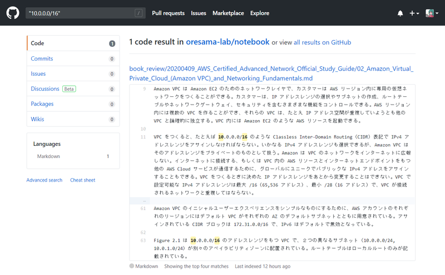Click the Commits count badge
The image size is (445, 275).
tap(112, 59)
